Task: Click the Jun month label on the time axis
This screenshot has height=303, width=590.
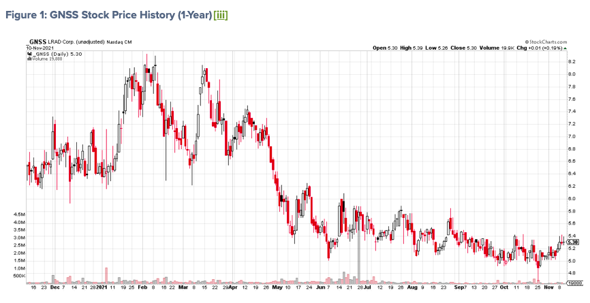Action: (x=321, y=287)
